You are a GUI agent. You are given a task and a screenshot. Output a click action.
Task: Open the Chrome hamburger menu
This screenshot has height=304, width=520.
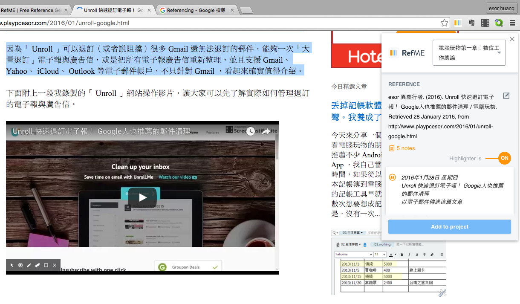(x=513, y=23)
